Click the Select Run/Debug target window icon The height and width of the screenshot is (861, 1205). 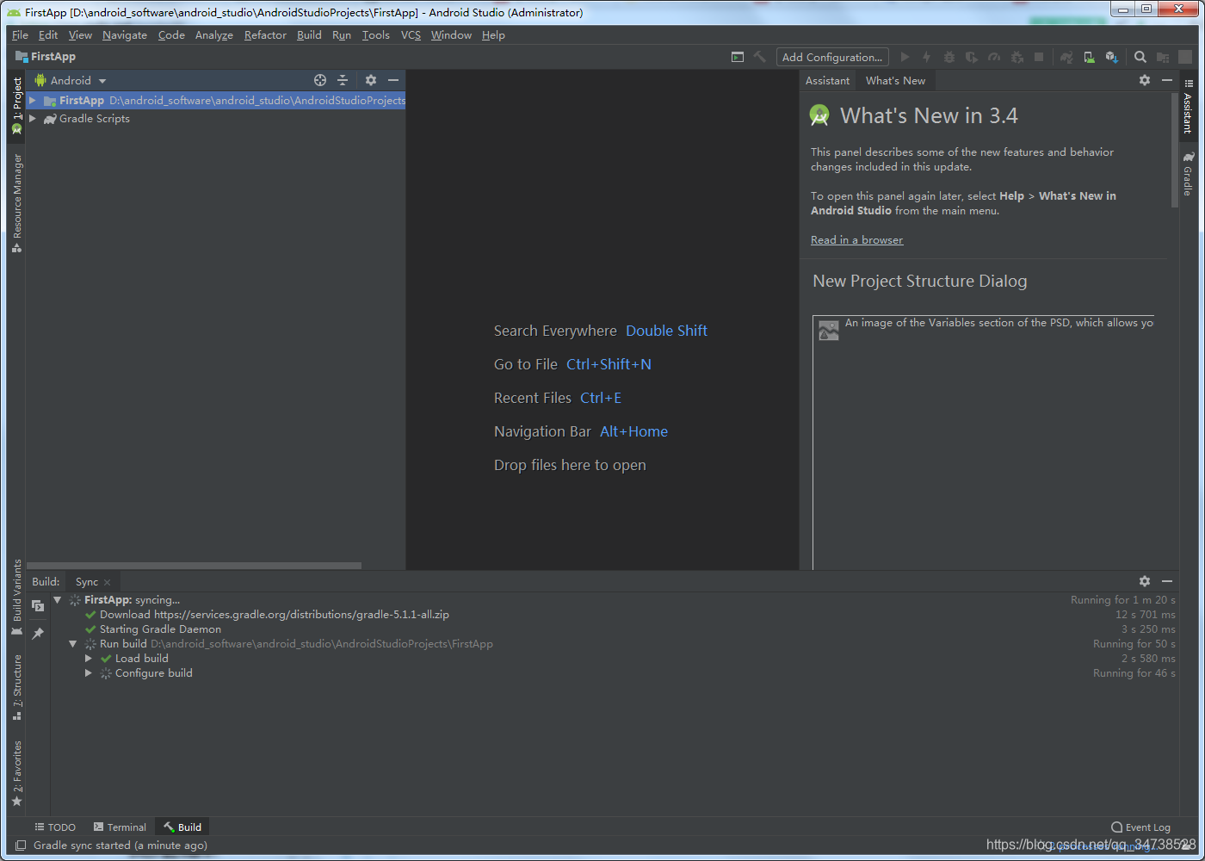(738, 57)
